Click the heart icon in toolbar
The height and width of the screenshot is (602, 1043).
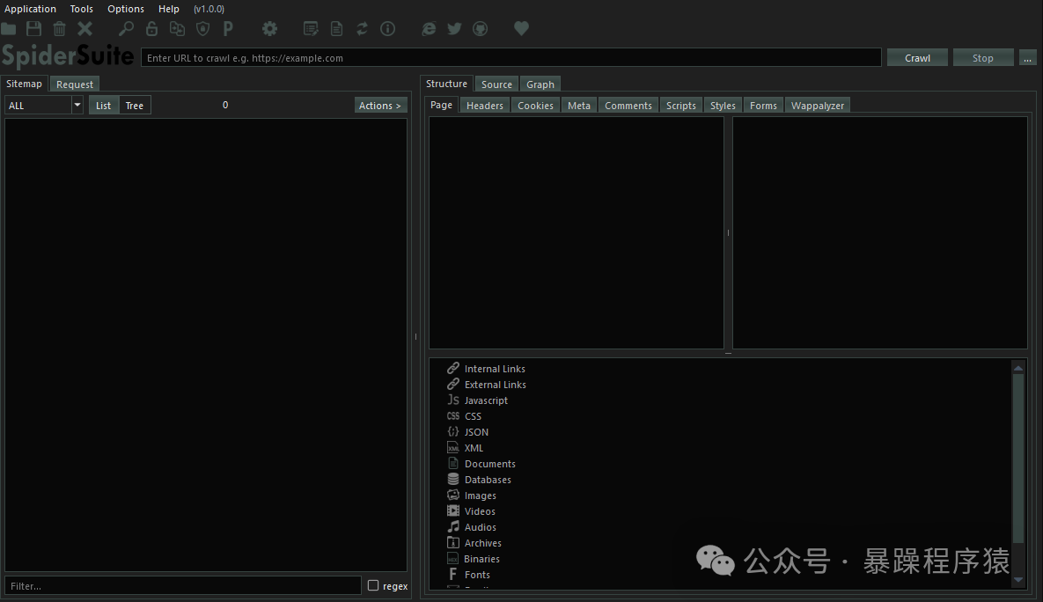pyautogui.click(x=521, y=29)
